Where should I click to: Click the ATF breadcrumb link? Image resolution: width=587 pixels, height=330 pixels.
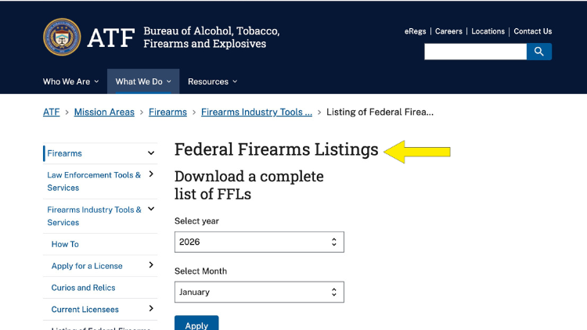pos(52,113)
